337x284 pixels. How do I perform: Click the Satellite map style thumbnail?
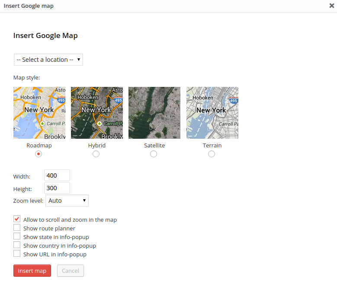[x=154, y=113]
